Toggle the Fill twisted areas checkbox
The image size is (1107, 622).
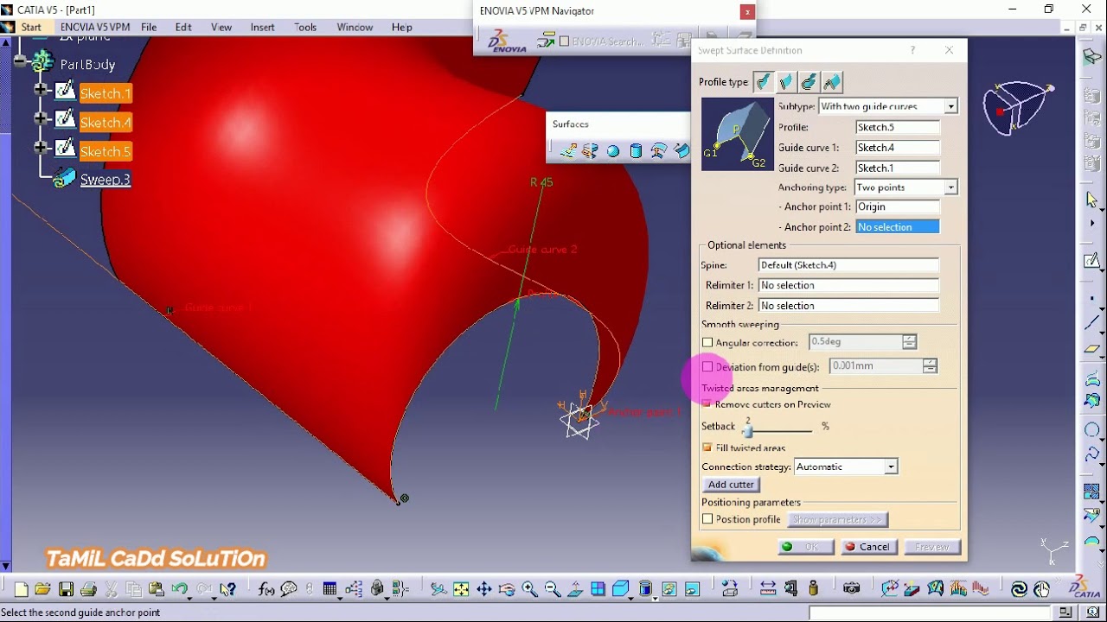[x=707, y=447]
